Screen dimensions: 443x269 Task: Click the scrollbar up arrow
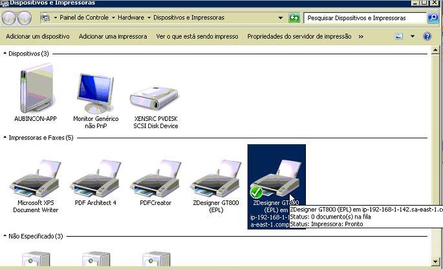[x=435, y=50]
